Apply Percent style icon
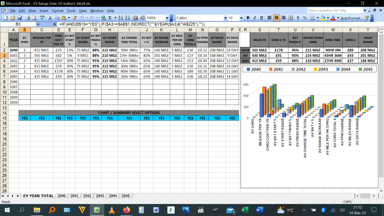Image resolution: width=384 pixels, height=216 pixels. coord(305,18)
